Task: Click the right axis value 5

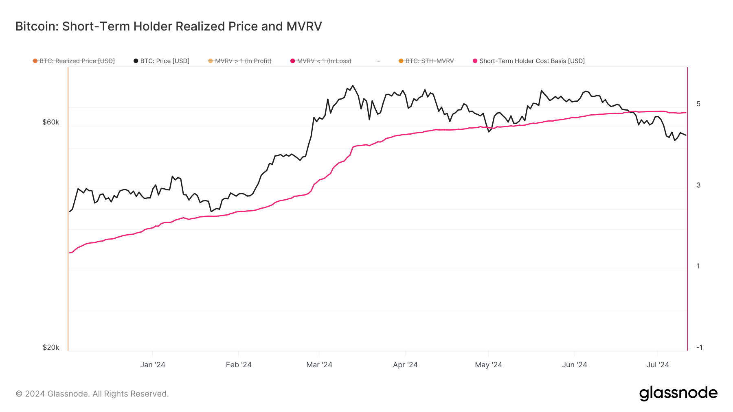Action: [698, 104]
